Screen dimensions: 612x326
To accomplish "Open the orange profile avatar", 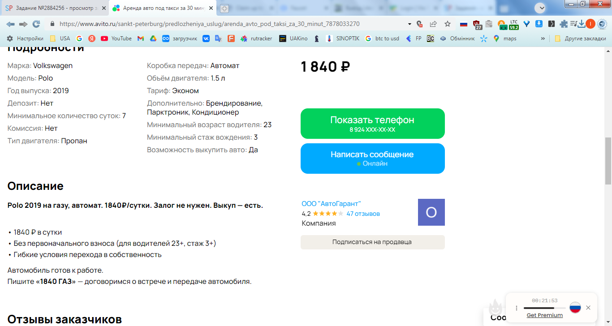I will pos(590,24).
